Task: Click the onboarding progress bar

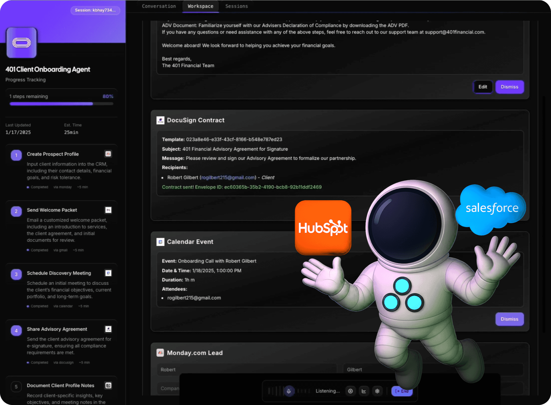Action: click(x=61, y=104)
